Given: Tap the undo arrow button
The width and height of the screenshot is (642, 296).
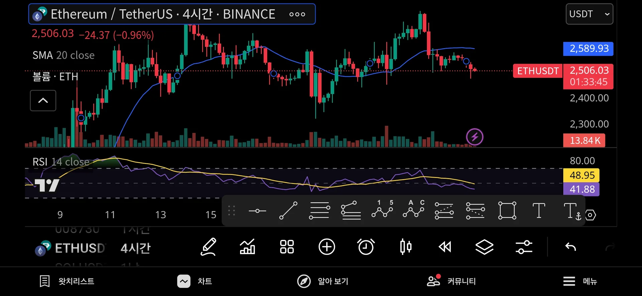Looking at the screenshot, I should tap(570, 247).
